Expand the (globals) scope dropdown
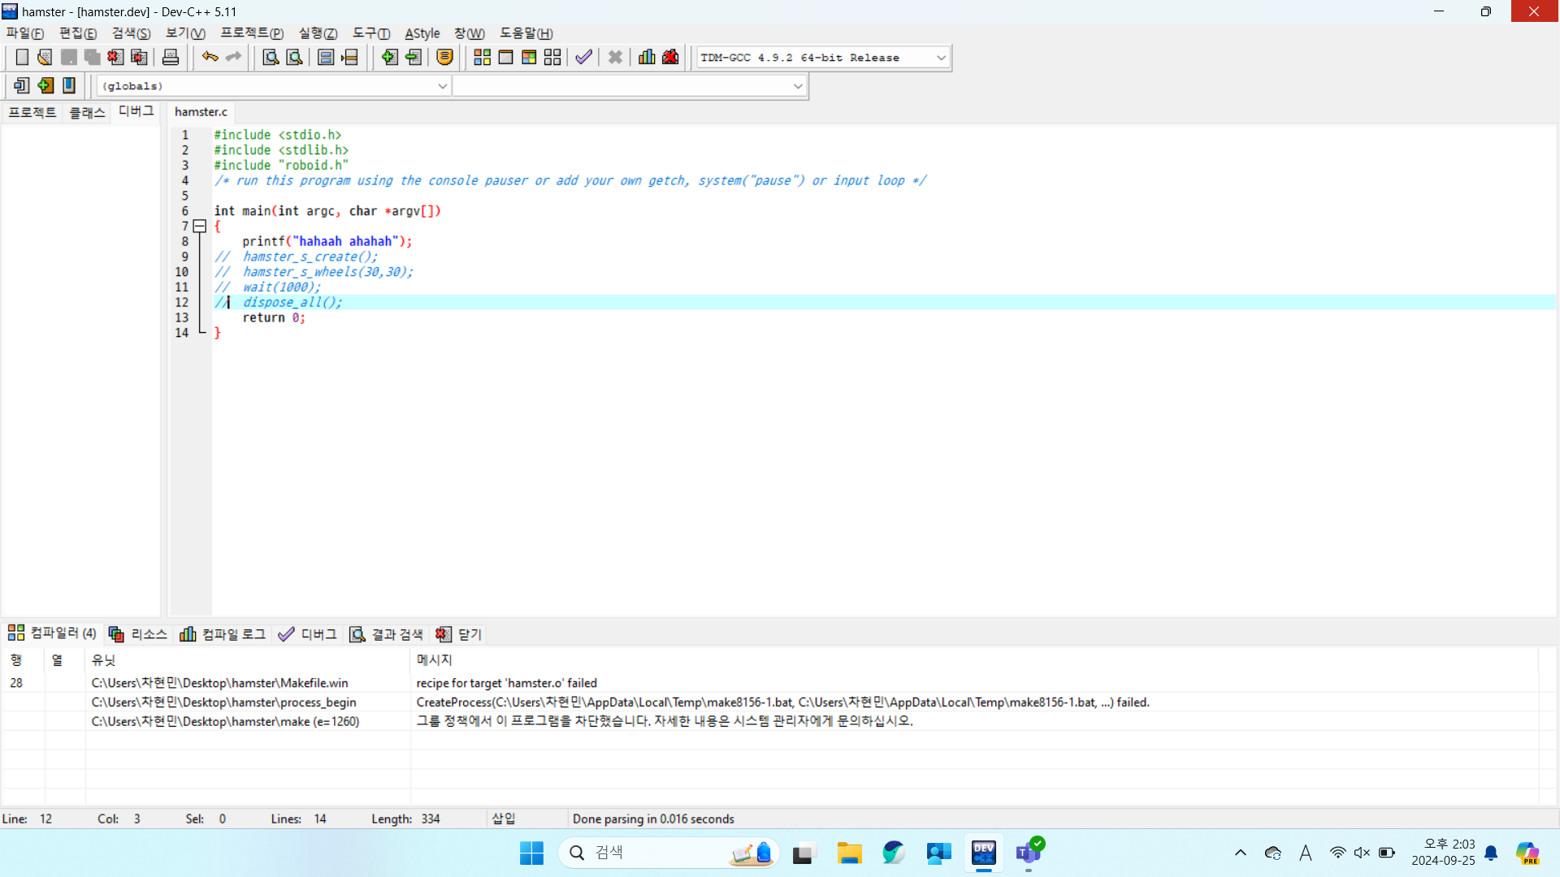The width and height of the screenshot is (1560, 877). point(442,86)
